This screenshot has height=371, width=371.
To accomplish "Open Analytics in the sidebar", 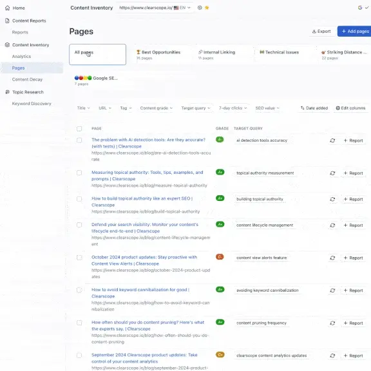I will pyautogui.click(x=21, y=56).
